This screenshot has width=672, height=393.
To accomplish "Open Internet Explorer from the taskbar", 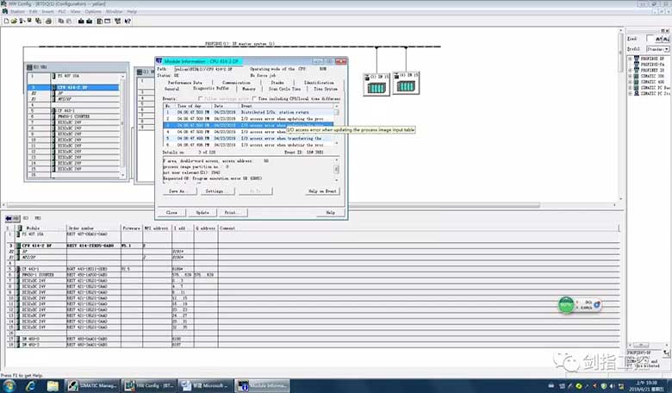I will click(30, 386).
